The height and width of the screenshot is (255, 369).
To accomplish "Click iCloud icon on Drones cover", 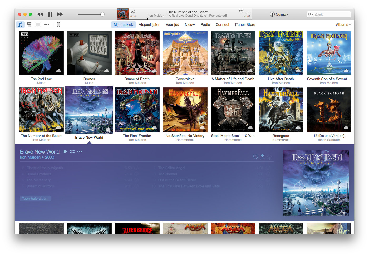I will [x=106, y=71].
